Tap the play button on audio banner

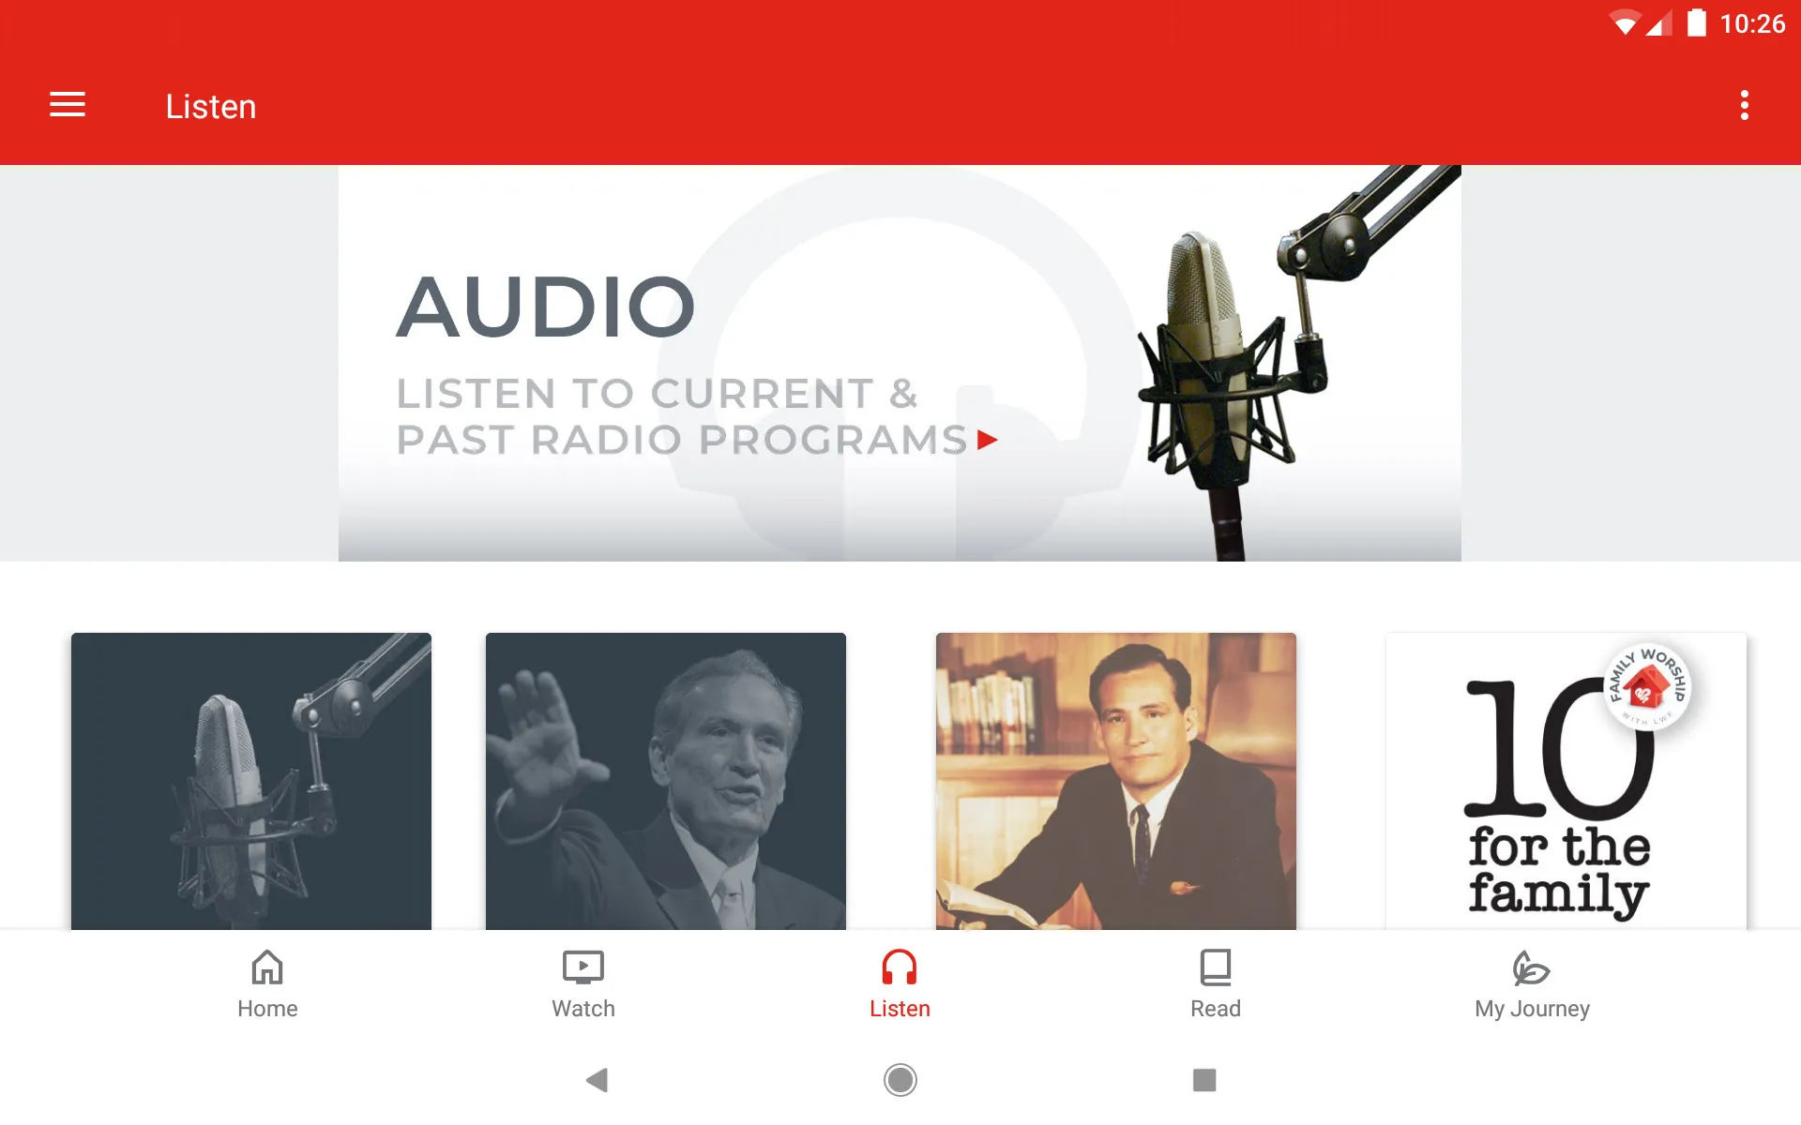point(988,436)
